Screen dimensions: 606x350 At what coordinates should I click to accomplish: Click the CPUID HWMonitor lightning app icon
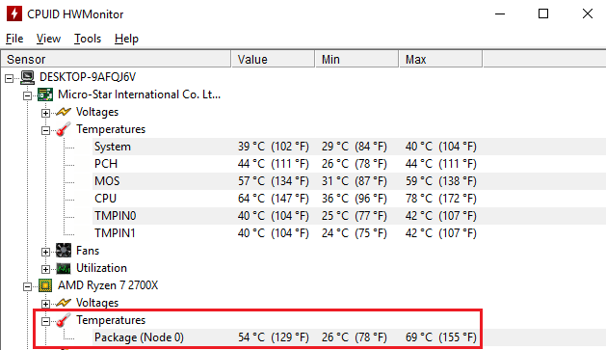(14, 13)
